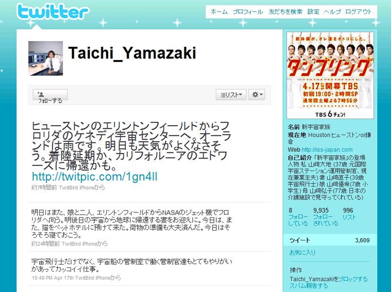This screenshot has height=292, width=391.
Task: Click ログアウト to sign out
Action: click(x=358, y=12)
